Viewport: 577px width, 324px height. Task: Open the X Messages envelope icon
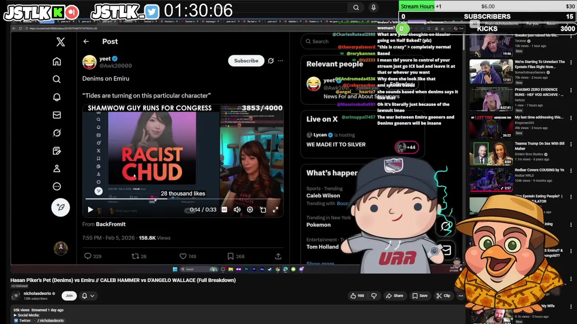[57, 115]
